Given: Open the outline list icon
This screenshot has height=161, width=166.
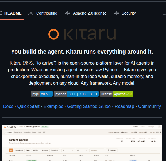Looking at the screenshot, I should pyautogui.click(x=164, y=13).
